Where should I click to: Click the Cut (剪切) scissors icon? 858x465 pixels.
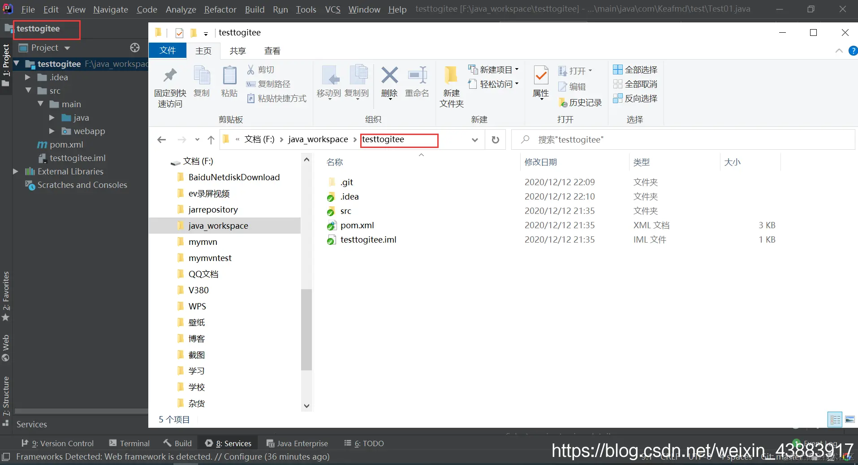click(x=251, y=70)
